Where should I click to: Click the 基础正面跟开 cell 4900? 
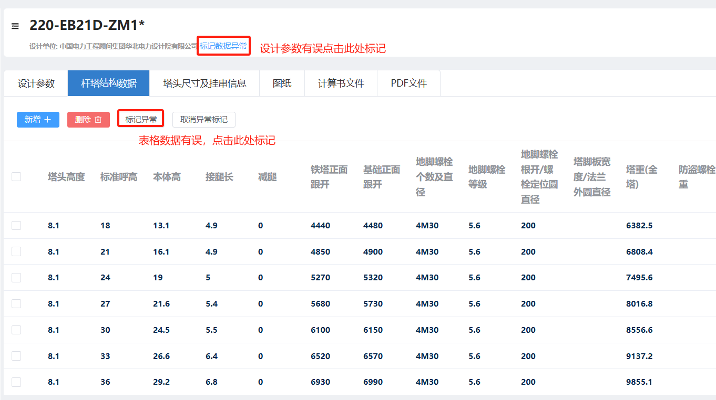(373, 251)
